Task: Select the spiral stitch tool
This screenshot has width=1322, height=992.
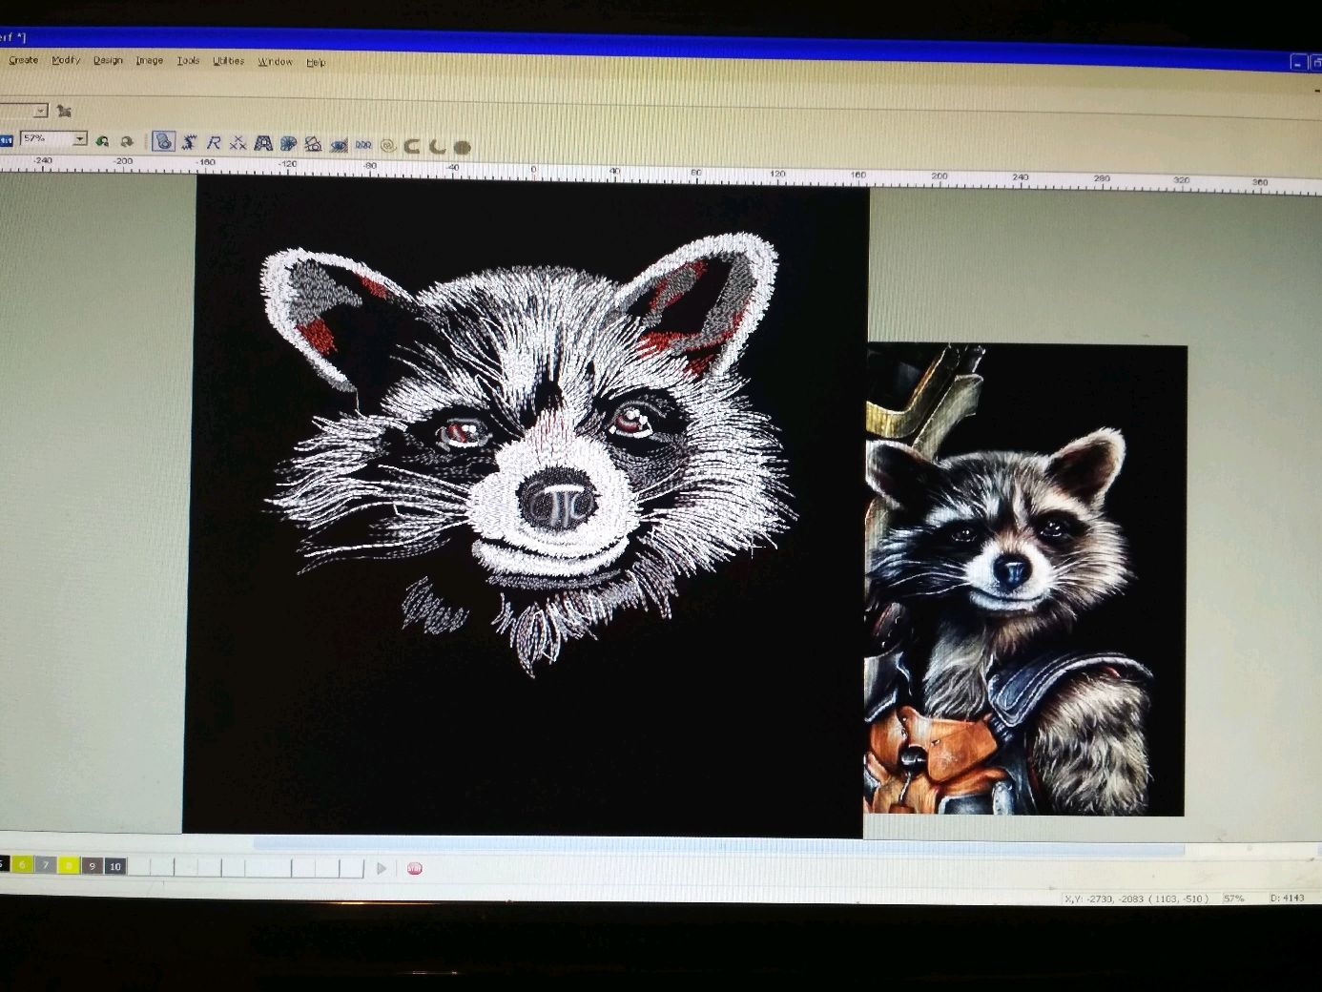Action: coord(387,146)
